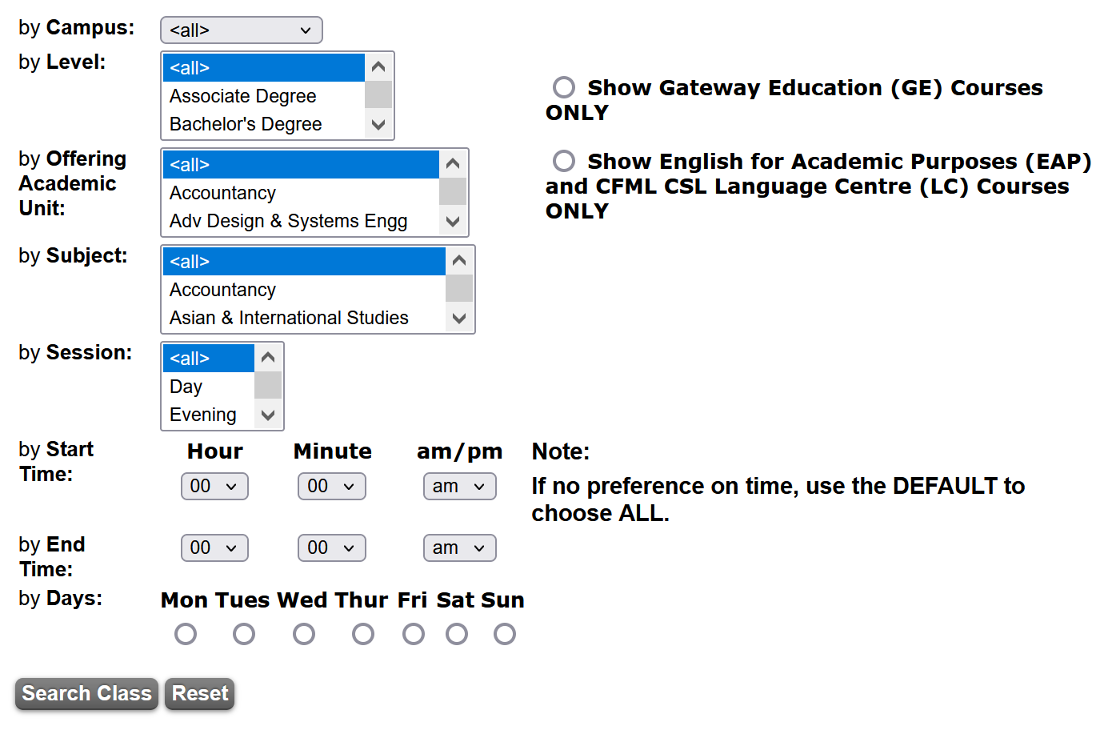Open the Campus dropdown

click(x=241, y=30)
